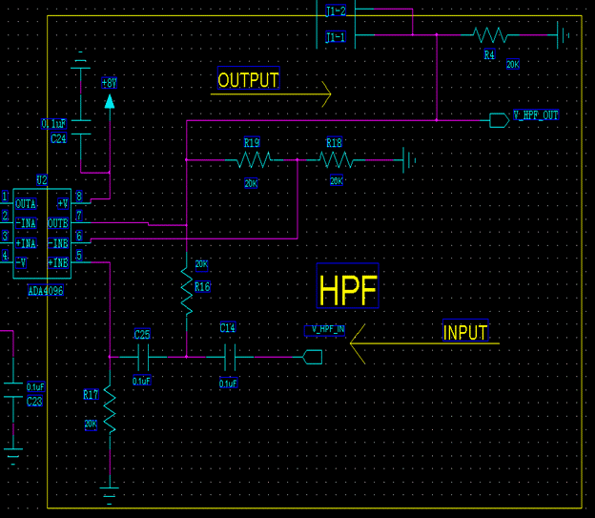This screenshot has width=595, height=518.
Task: Click the R19 resistor symbol
Action: [x=251, y=160]
